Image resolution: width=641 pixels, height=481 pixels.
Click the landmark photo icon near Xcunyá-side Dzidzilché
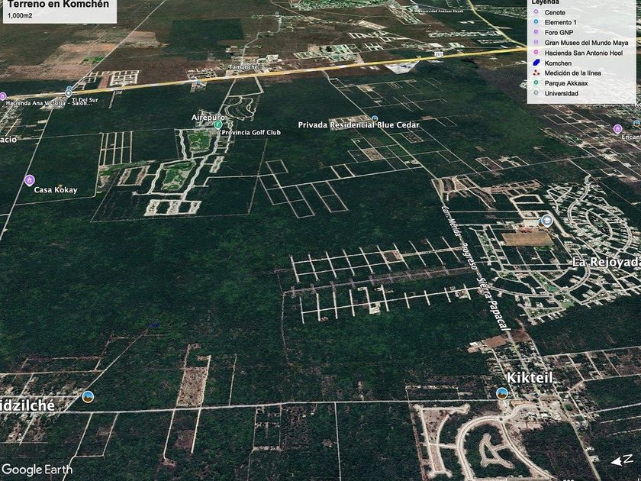[88, 396]
